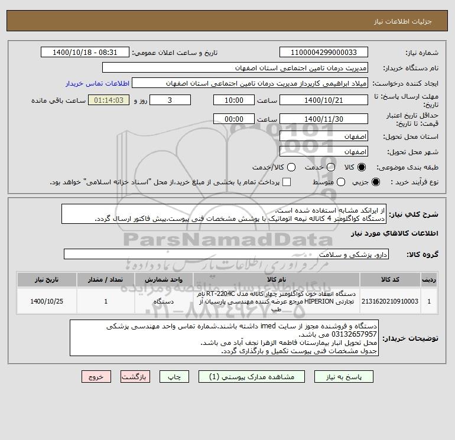Click the price validity date 1400/11/30
455x440 pixels.
(x=324, y=119)
